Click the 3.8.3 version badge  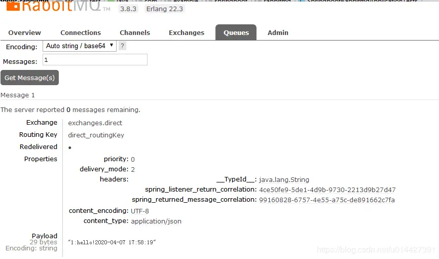pyautogui.click(x=128, y=9)
